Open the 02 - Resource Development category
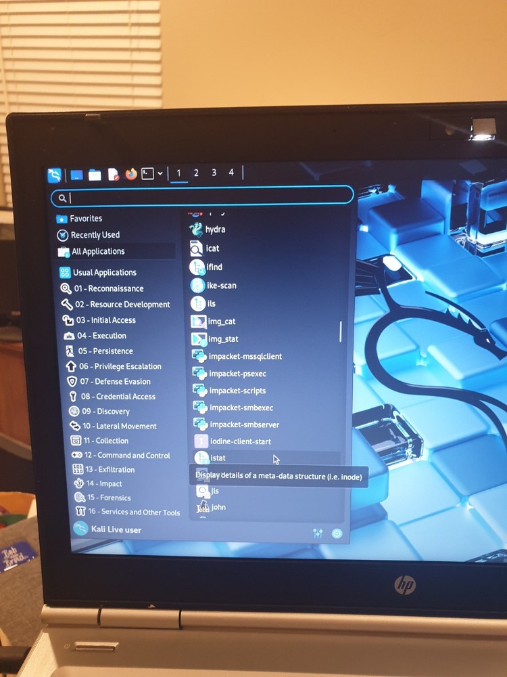The height and width of the screenshot is (677, 507). pyautogui.click(x=120, y=305)
